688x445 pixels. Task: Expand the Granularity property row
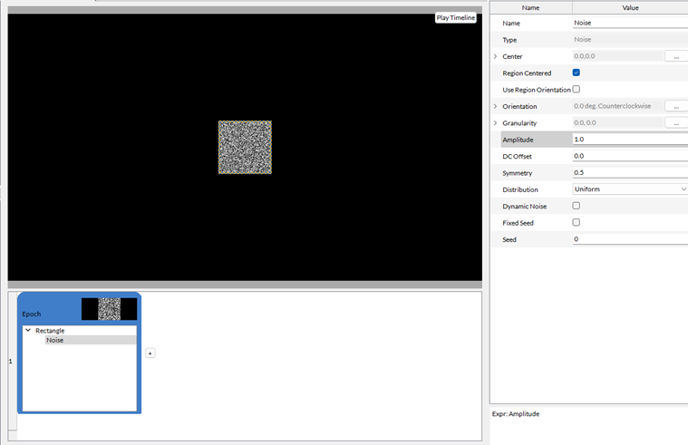tap(495, 122)
